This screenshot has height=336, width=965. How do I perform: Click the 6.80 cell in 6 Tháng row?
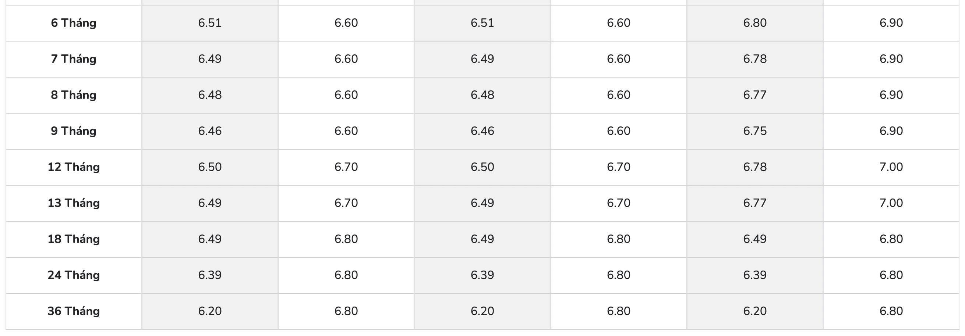[755, 23]
